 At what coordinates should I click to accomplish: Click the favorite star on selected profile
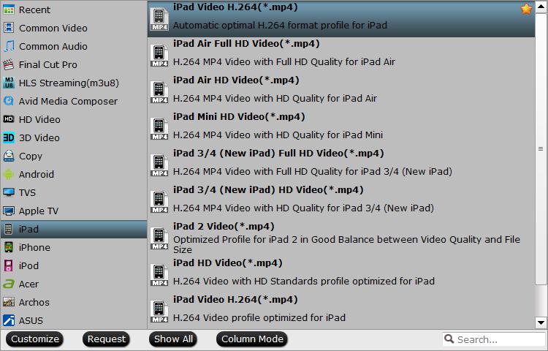(x=526, y=9)
